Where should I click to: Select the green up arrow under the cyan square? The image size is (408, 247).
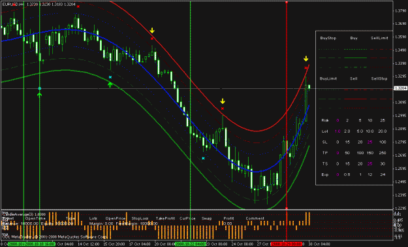click(40, 95)
